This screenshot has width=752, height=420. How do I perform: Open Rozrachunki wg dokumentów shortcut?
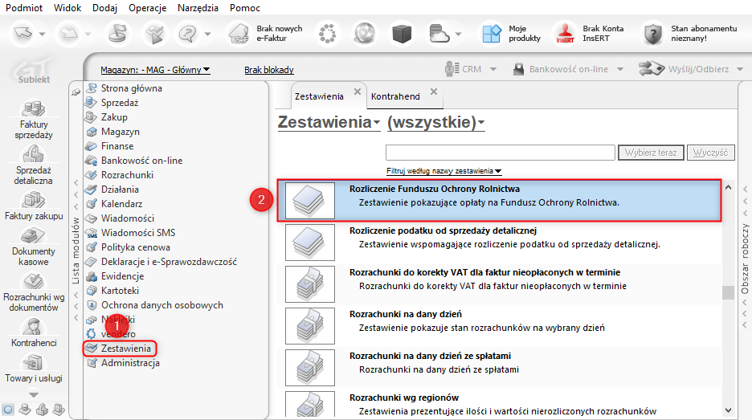(x=34, y=292)
